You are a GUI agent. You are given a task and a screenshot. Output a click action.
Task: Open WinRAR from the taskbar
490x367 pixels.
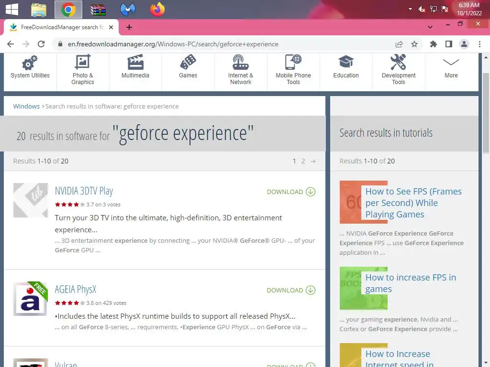coord(98,10)
